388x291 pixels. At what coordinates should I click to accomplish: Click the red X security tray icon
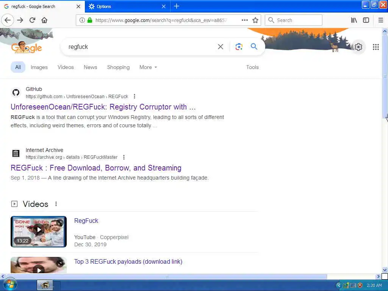coord(360,285)
